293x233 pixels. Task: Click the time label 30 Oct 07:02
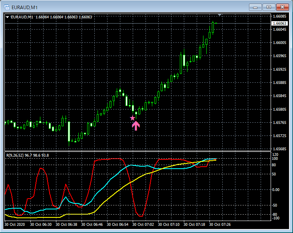pyautogui.click(x=143, y=224)
